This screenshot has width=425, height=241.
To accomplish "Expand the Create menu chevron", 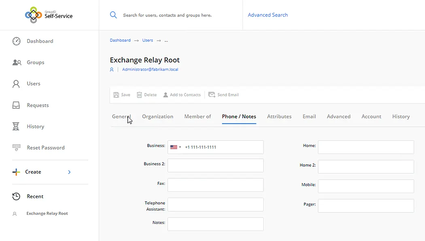I will coord(69,172).
